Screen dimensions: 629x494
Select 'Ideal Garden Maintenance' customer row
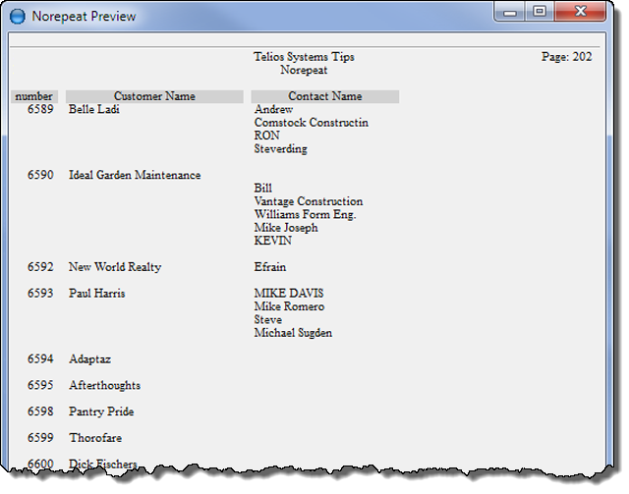point(135,175)
